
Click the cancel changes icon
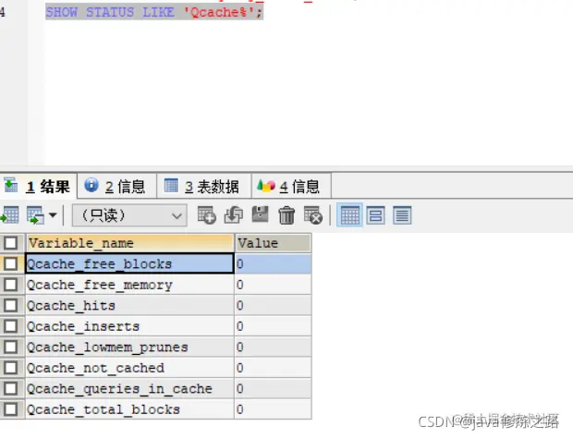(313, 215)
